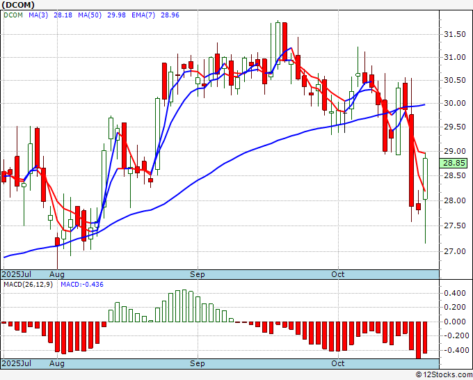Image resolution: width=473 pixels, height=380 pixels.
Task: Select the EMA(7) legend label
Action: [x=143, y=15]
